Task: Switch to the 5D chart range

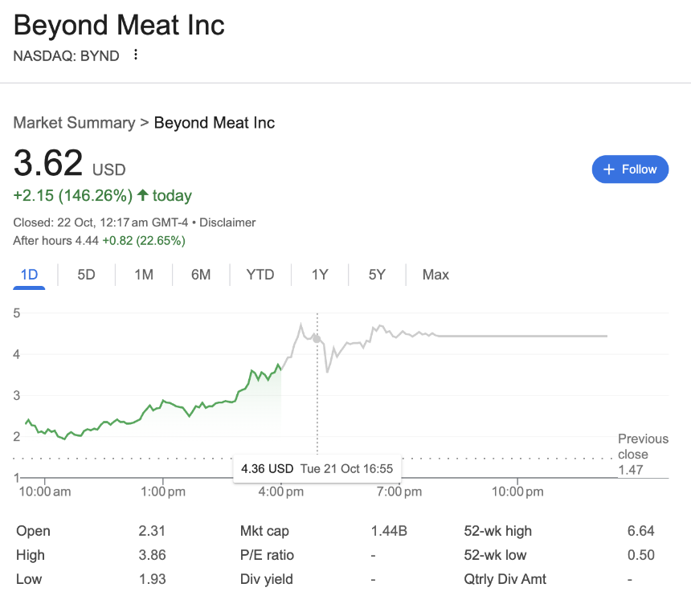Action: (x=86, y=275)
